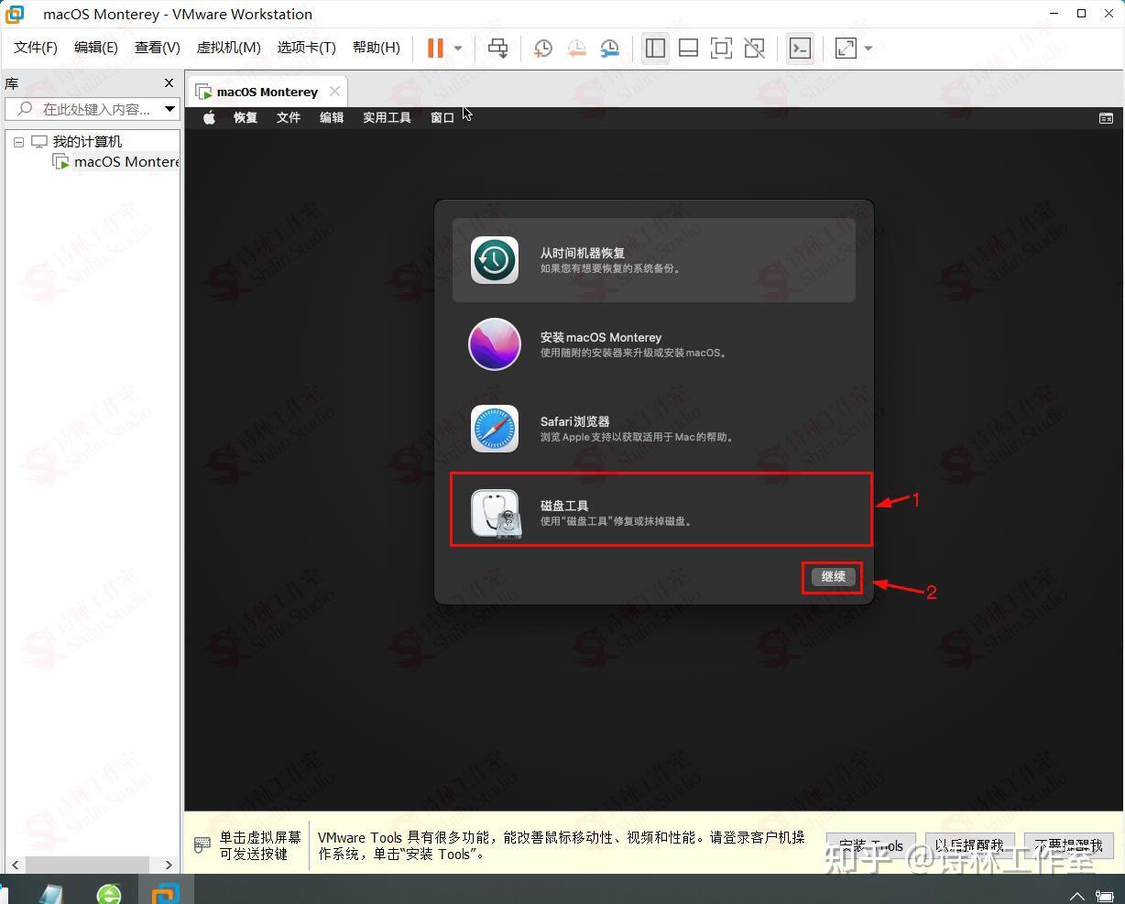Toggle the tab thumbnail bar
Image resolution: width=1125 pixels, height=904 pixels.
coord(688,48)
